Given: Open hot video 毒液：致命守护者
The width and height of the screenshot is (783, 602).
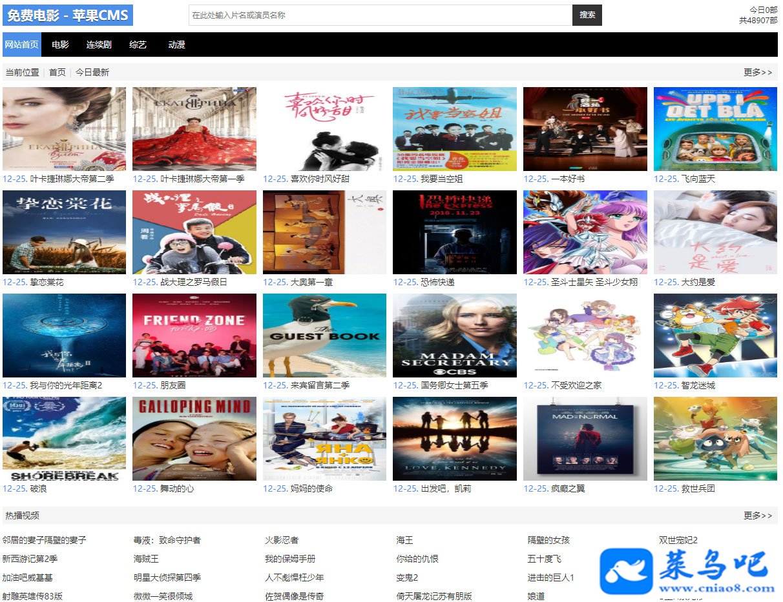Looking at the screenshot, I should tap(167, 540).
